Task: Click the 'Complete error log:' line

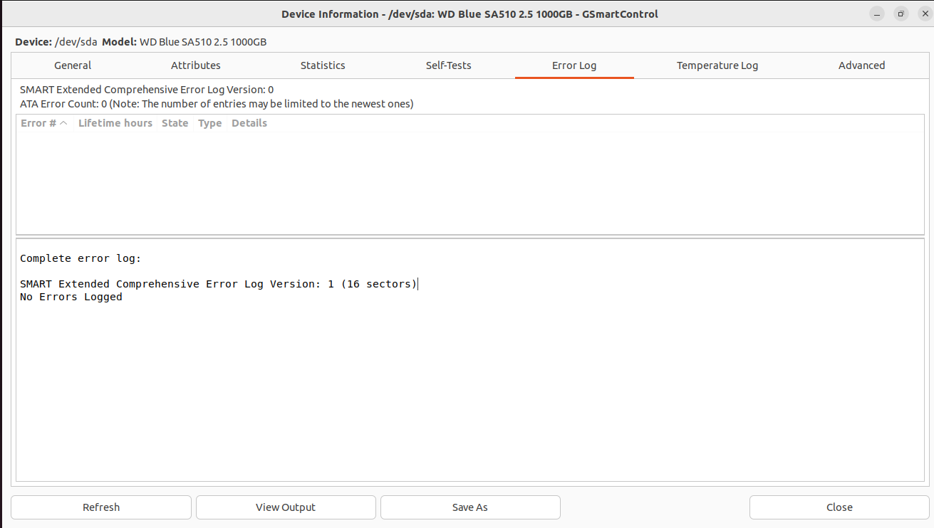Action: [81, 258]
